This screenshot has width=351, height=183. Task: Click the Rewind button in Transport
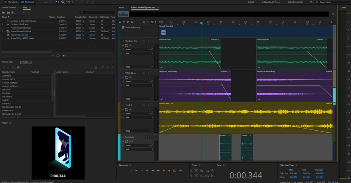coord(153,170)
